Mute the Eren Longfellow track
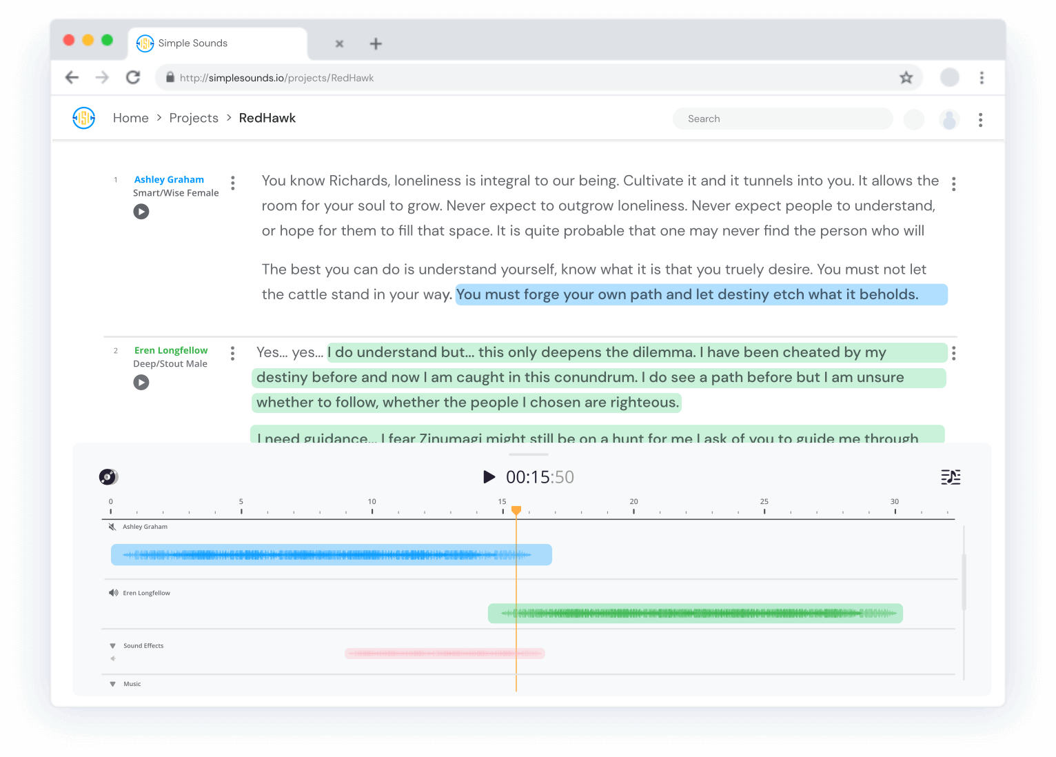Viewport: 1056px width, 757px height. 114,593
